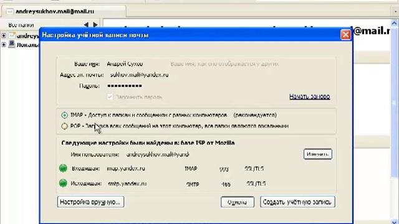
Task: Close the mail account setup dialog
Action: [345, 35]
